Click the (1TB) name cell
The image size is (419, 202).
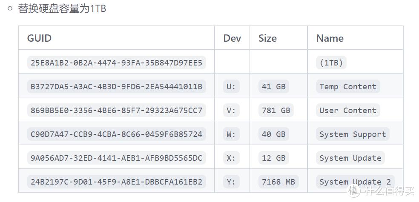click(x=331, y=63)
